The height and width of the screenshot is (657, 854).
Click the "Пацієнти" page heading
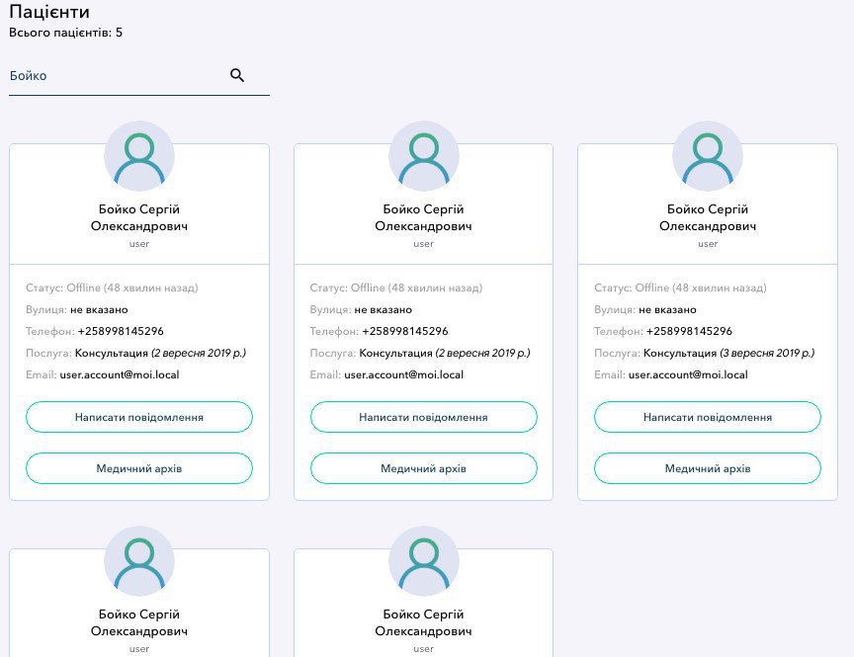click(49, 12)
